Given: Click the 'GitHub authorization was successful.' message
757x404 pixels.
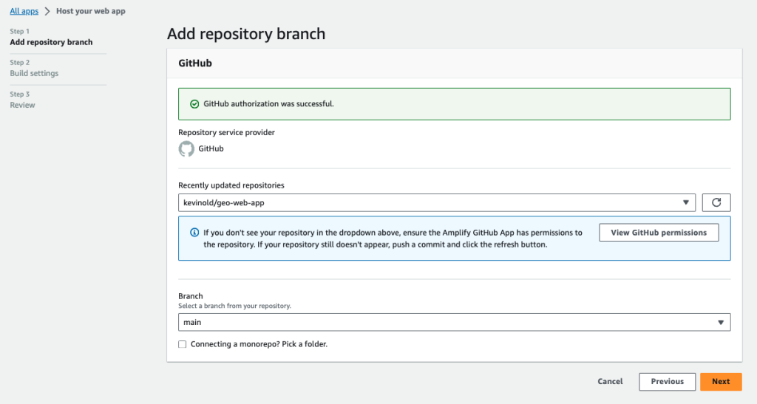Looking at the screenshot, I should pos(268,103).
